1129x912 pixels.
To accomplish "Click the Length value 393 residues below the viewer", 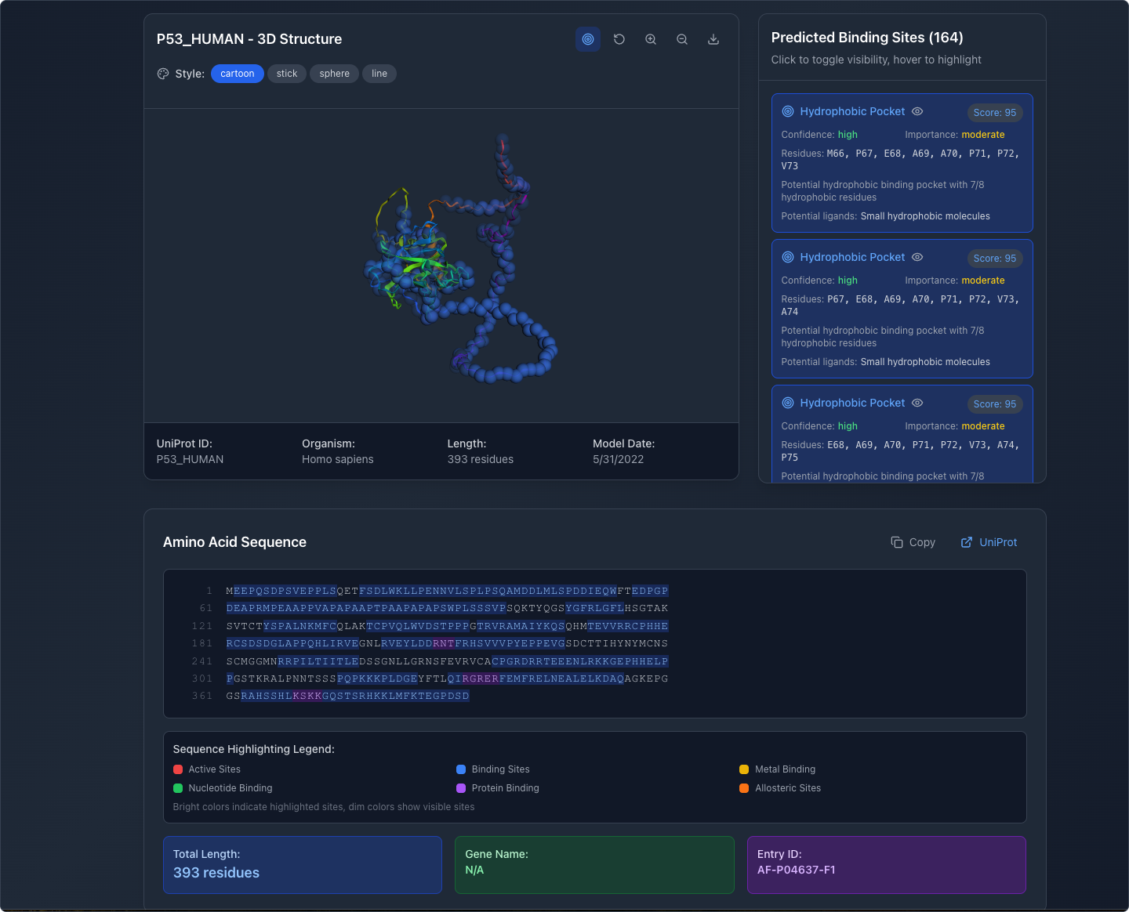I will 481,459.
